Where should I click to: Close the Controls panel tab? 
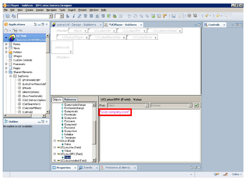coord(224,25)
